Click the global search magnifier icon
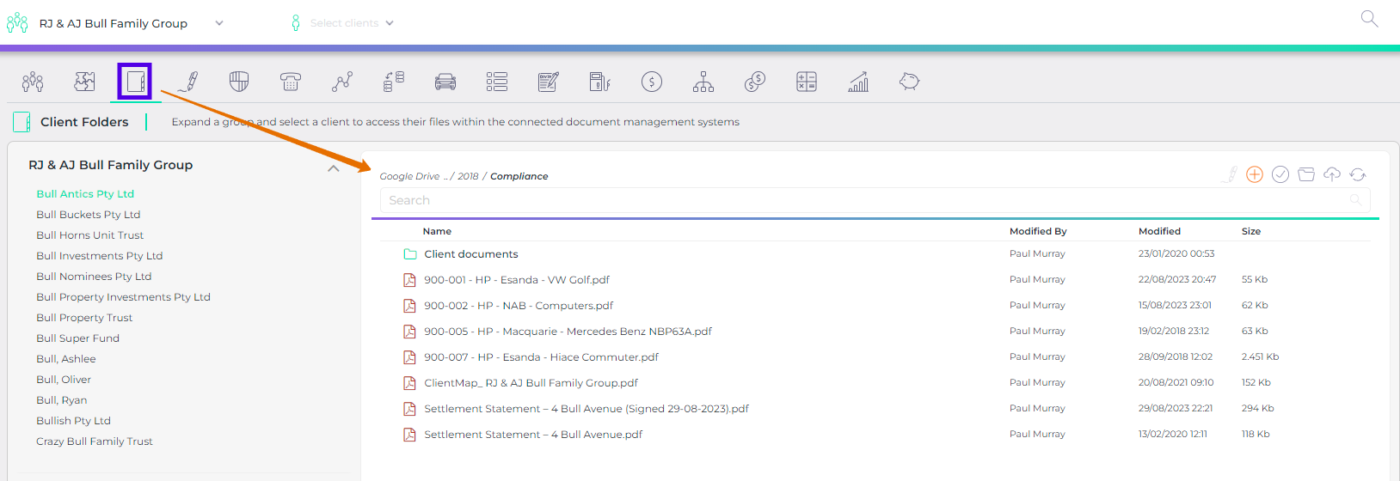The width and height of the screenshot is (1400, 481). pyautogui.click(x=1370, y=19)
